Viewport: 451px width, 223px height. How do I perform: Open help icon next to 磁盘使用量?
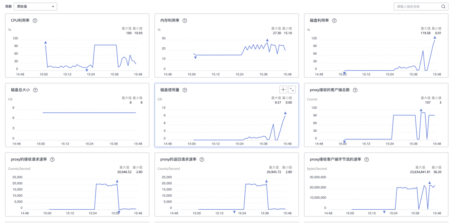coord(185,90)
